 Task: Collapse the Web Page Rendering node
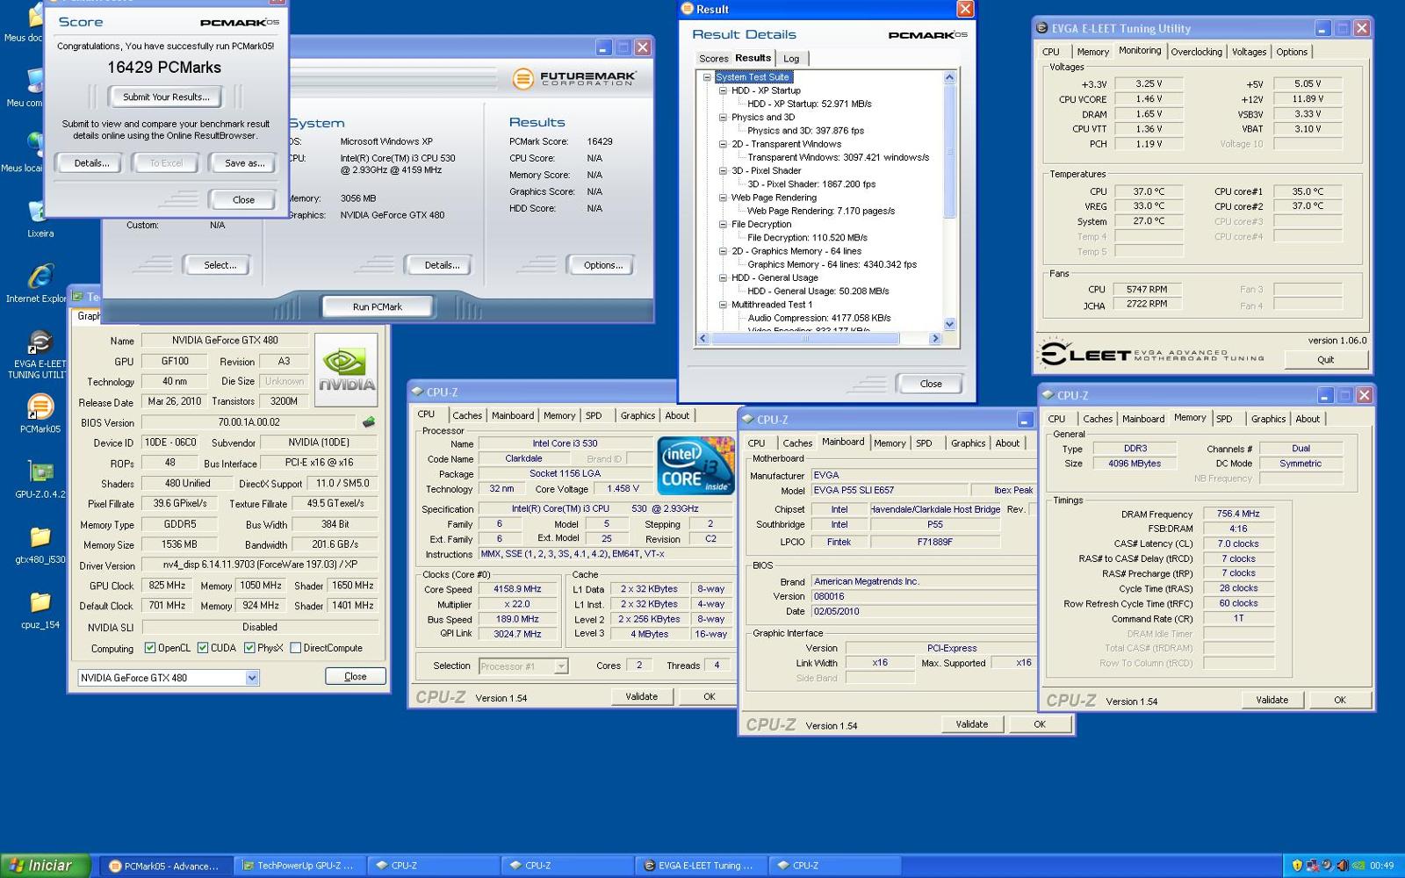pos(723,198)
